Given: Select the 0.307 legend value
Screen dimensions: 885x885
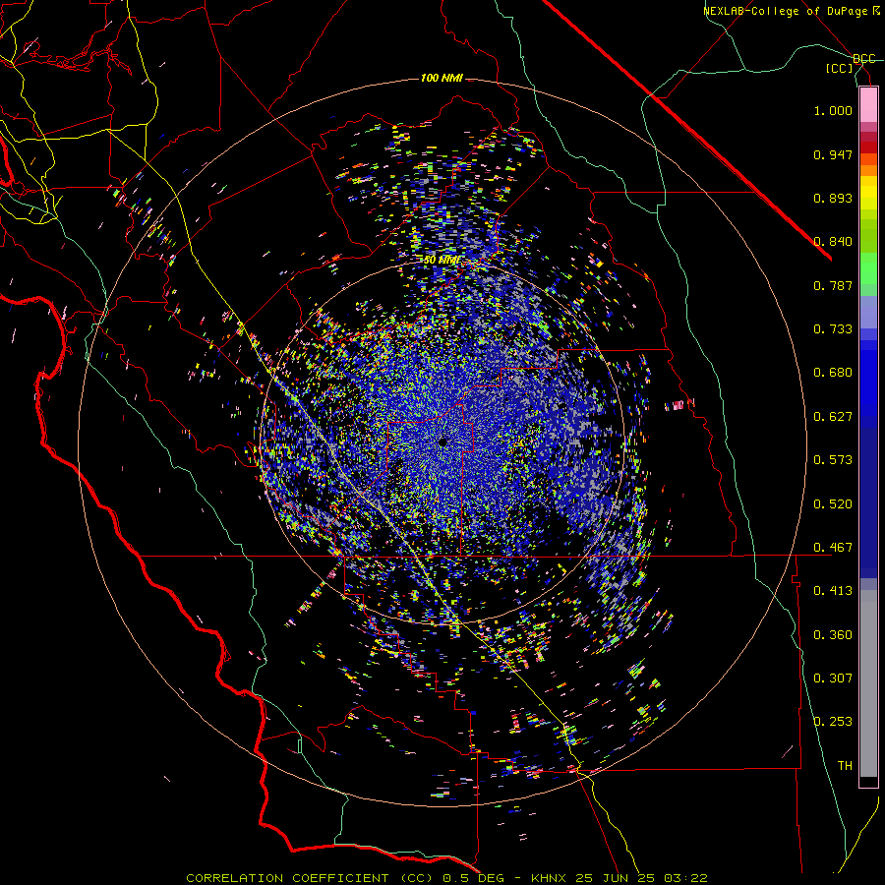Looking at the screenshot, I should pos(833,678).
